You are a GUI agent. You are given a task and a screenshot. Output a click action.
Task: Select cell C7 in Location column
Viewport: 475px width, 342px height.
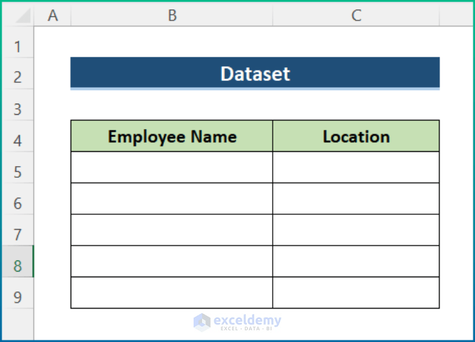356,230
